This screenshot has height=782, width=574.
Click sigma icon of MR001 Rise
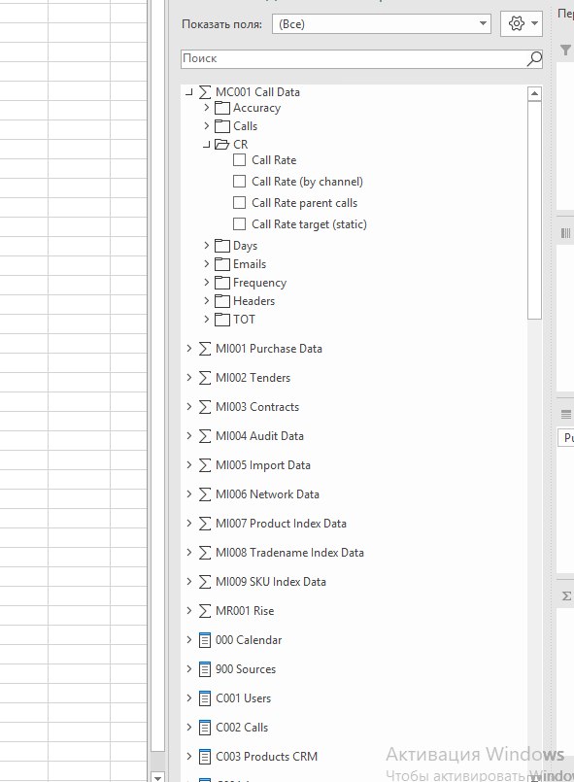(x=205, y=611)
